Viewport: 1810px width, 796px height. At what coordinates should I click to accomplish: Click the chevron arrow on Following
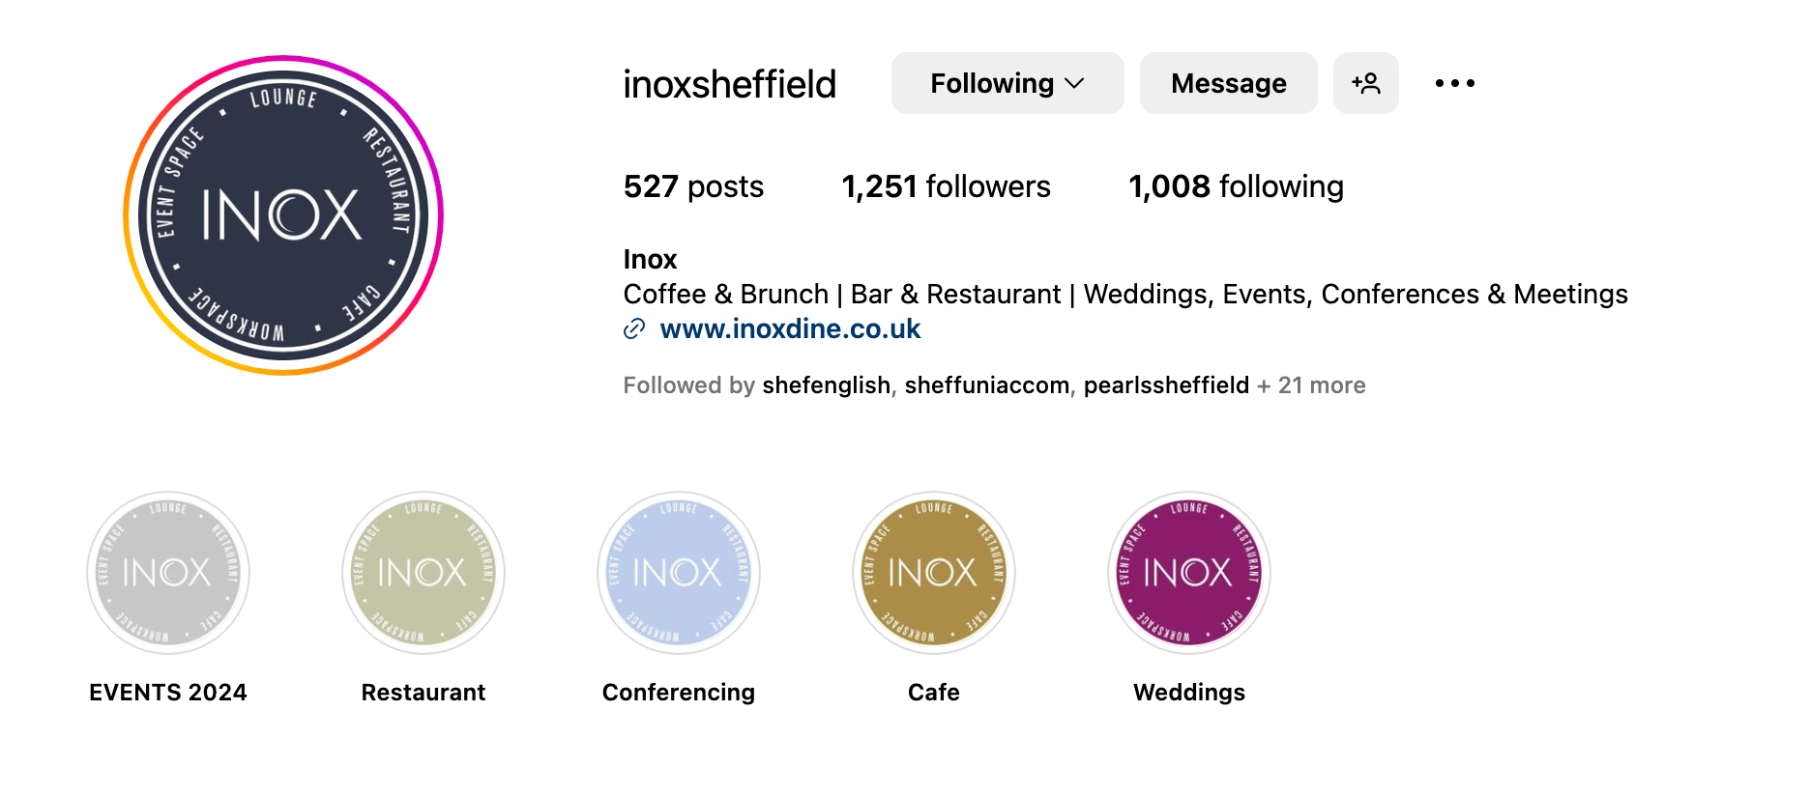point(1074,84)
